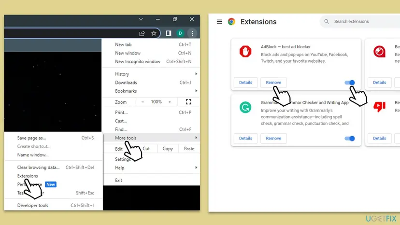Focus the Search extensions field
Image resolution: width=400 pixels, height=225 pixels.
[360, 21]
